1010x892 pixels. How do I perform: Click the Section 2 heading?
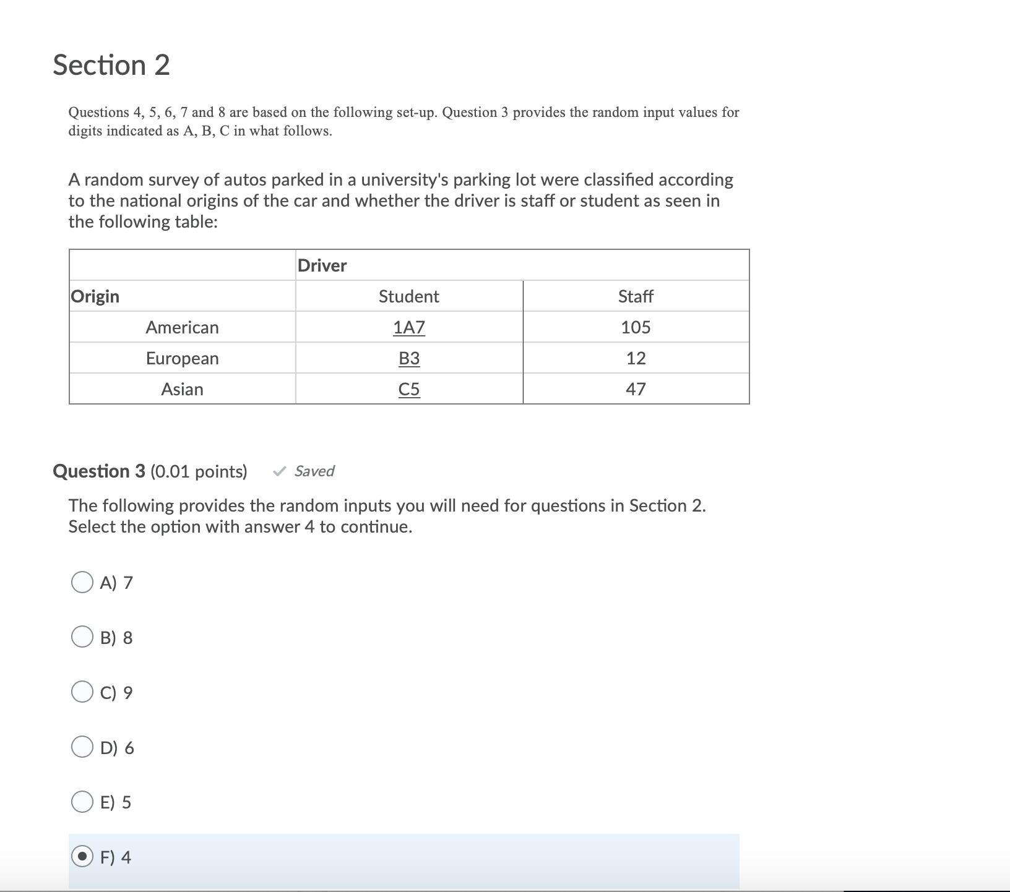111,64
